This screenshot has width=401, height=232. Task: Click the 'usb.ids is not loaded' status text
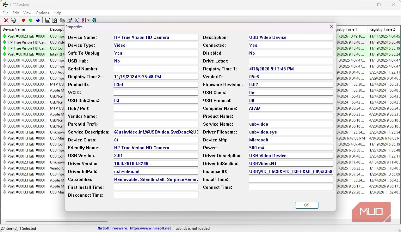(193, 228)
